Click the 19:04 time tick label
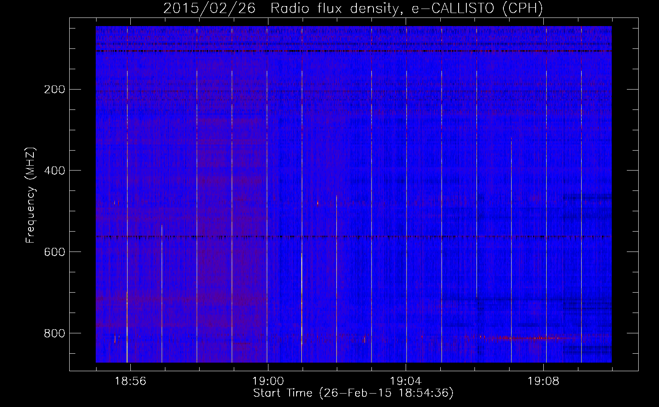This screenshot has width=659, height=407. pyautogui.click(x=406, y=381)
